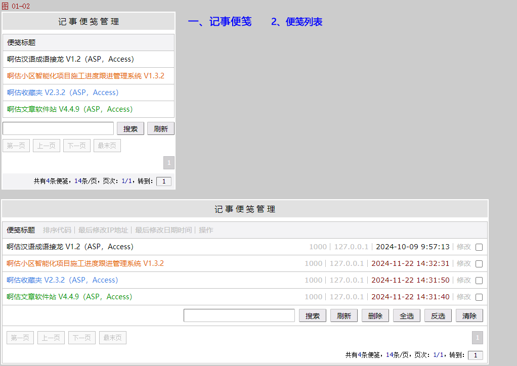This screenshot has width=517, height=366.
Task: Click the page jump field in lower panel
Action: click(x=475, y=355)
